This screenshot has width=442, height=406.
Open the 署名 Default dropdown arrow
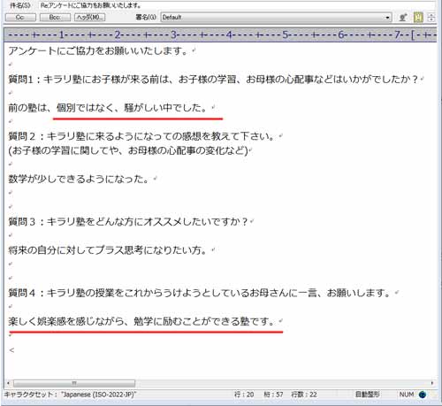coord(387,18)
